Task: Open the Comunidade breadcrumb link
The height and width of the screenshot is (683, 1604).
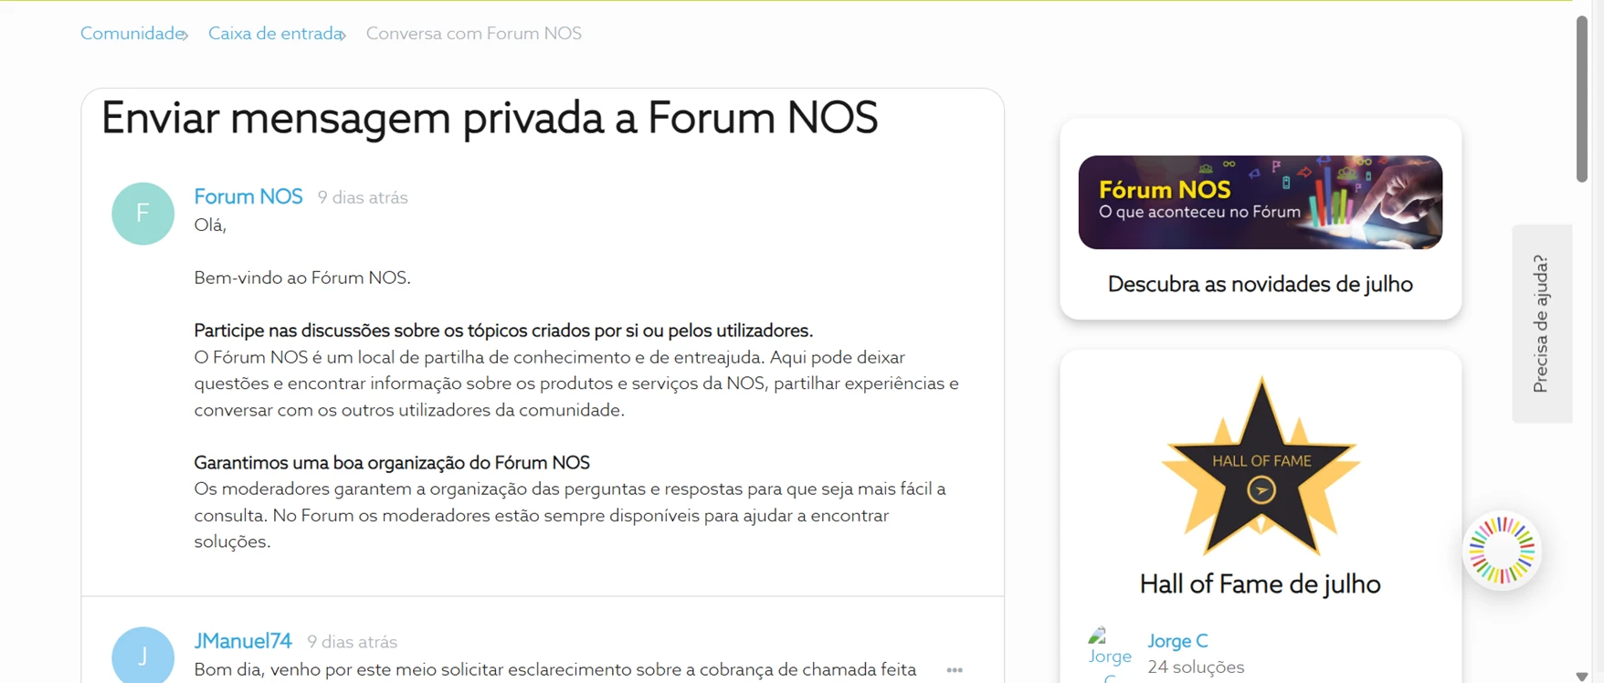Action: 132,34
